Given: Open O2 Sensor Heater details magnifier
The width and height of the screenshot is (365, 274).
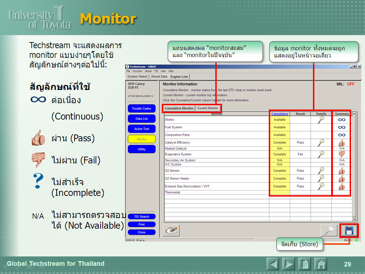Looking at the screenshot, I should coord(321,178).
